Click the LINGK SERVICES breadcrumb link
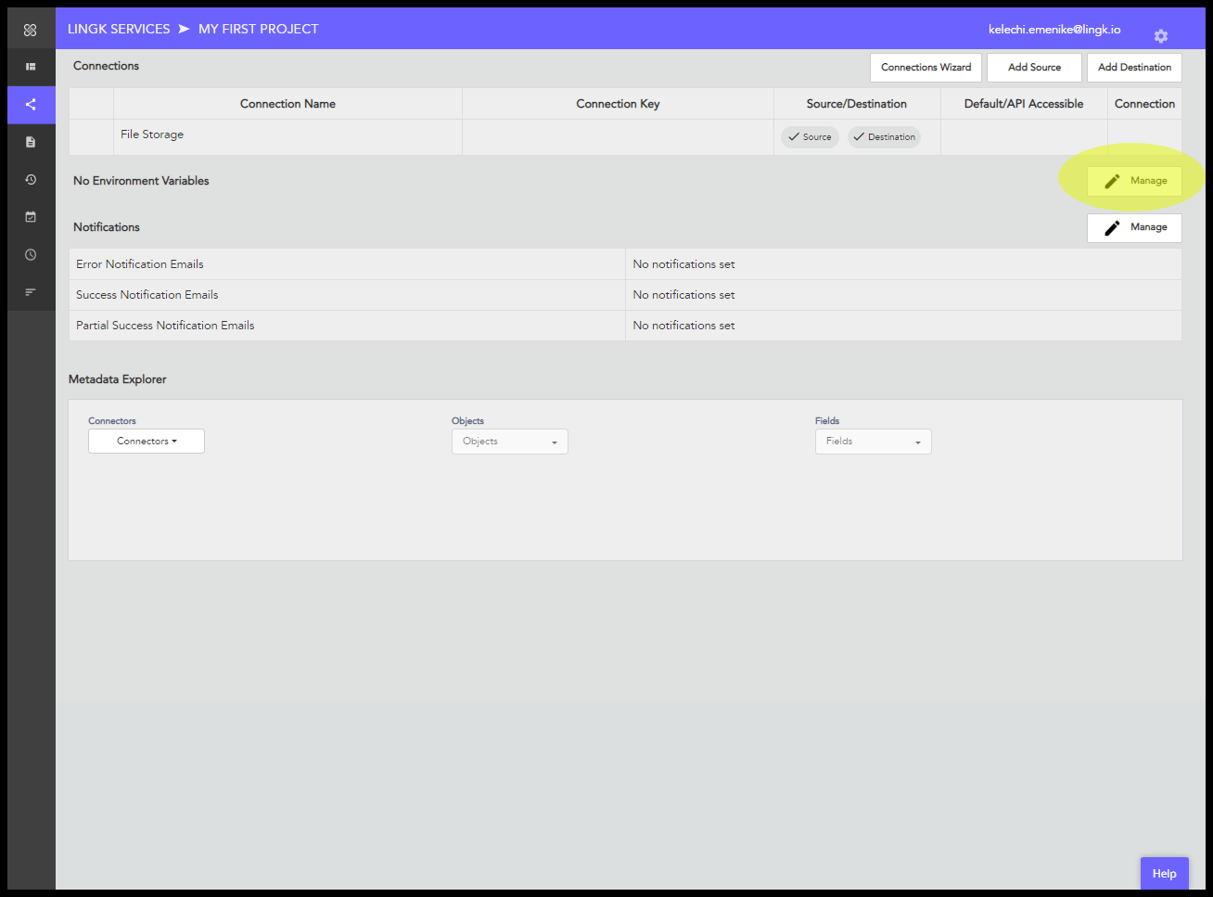Image resolution: width=1213 pixels, height=897 pixels. pos(119,29)
